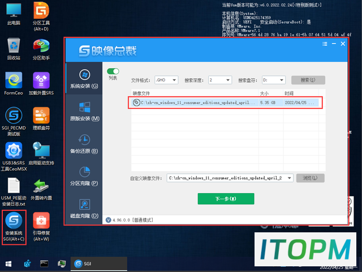Open the monitor taskbar icon beside SGI
The image size is (362, 272).
(x=62, y=263)
